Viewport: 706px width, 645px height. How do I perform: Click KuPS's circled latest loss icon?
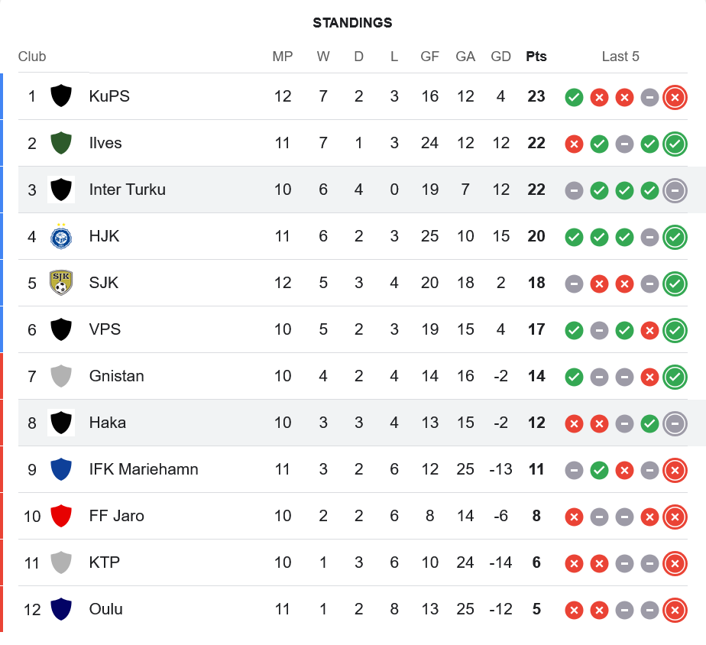pos(675,97)
